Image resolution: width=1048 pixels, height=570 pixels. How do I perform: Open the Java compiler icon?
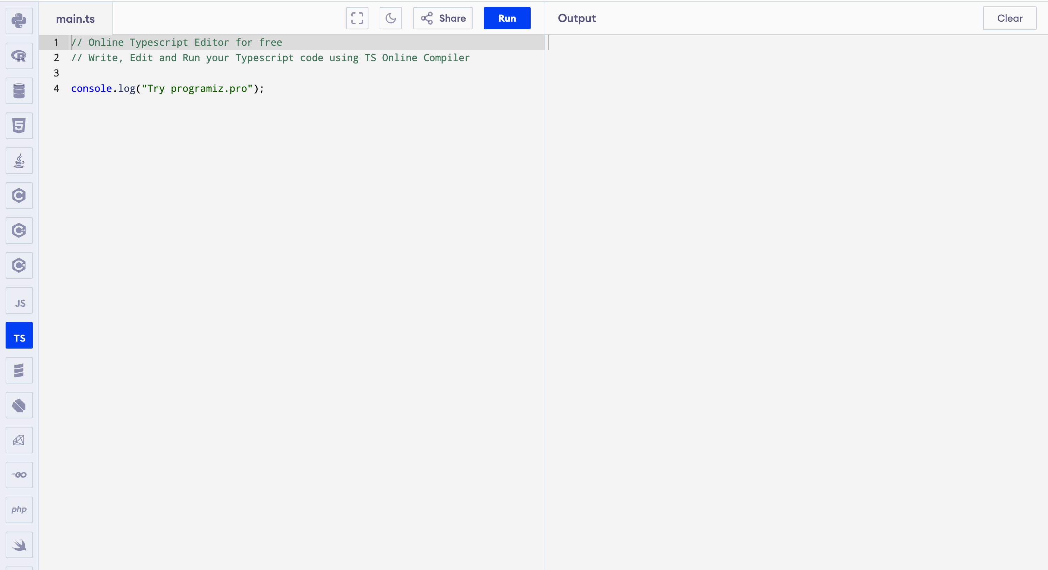[19, 161]
